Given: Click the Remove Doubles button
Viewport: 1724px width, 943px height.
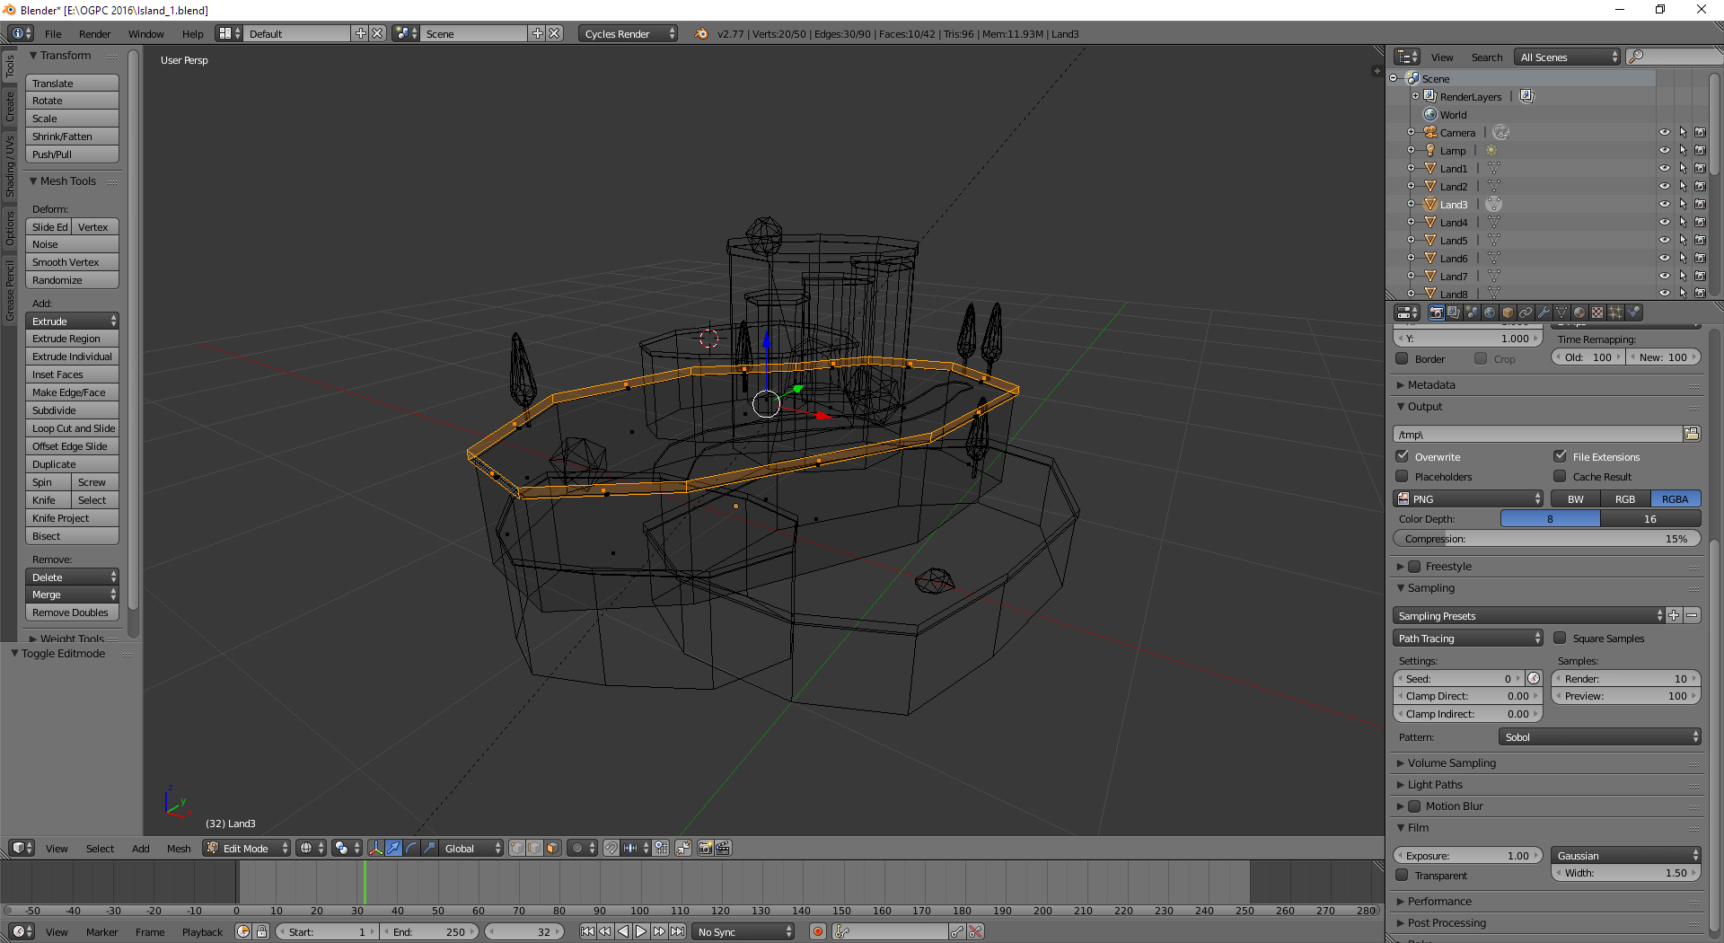Looking at the screenshot, I should point(72,613).
